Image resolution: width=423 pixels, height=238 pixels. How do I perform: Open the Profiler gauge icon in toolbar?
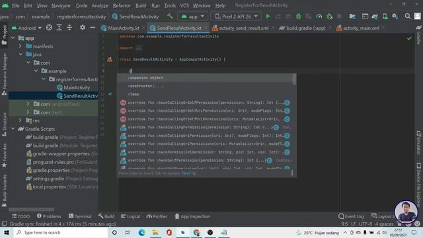(319, 17)
